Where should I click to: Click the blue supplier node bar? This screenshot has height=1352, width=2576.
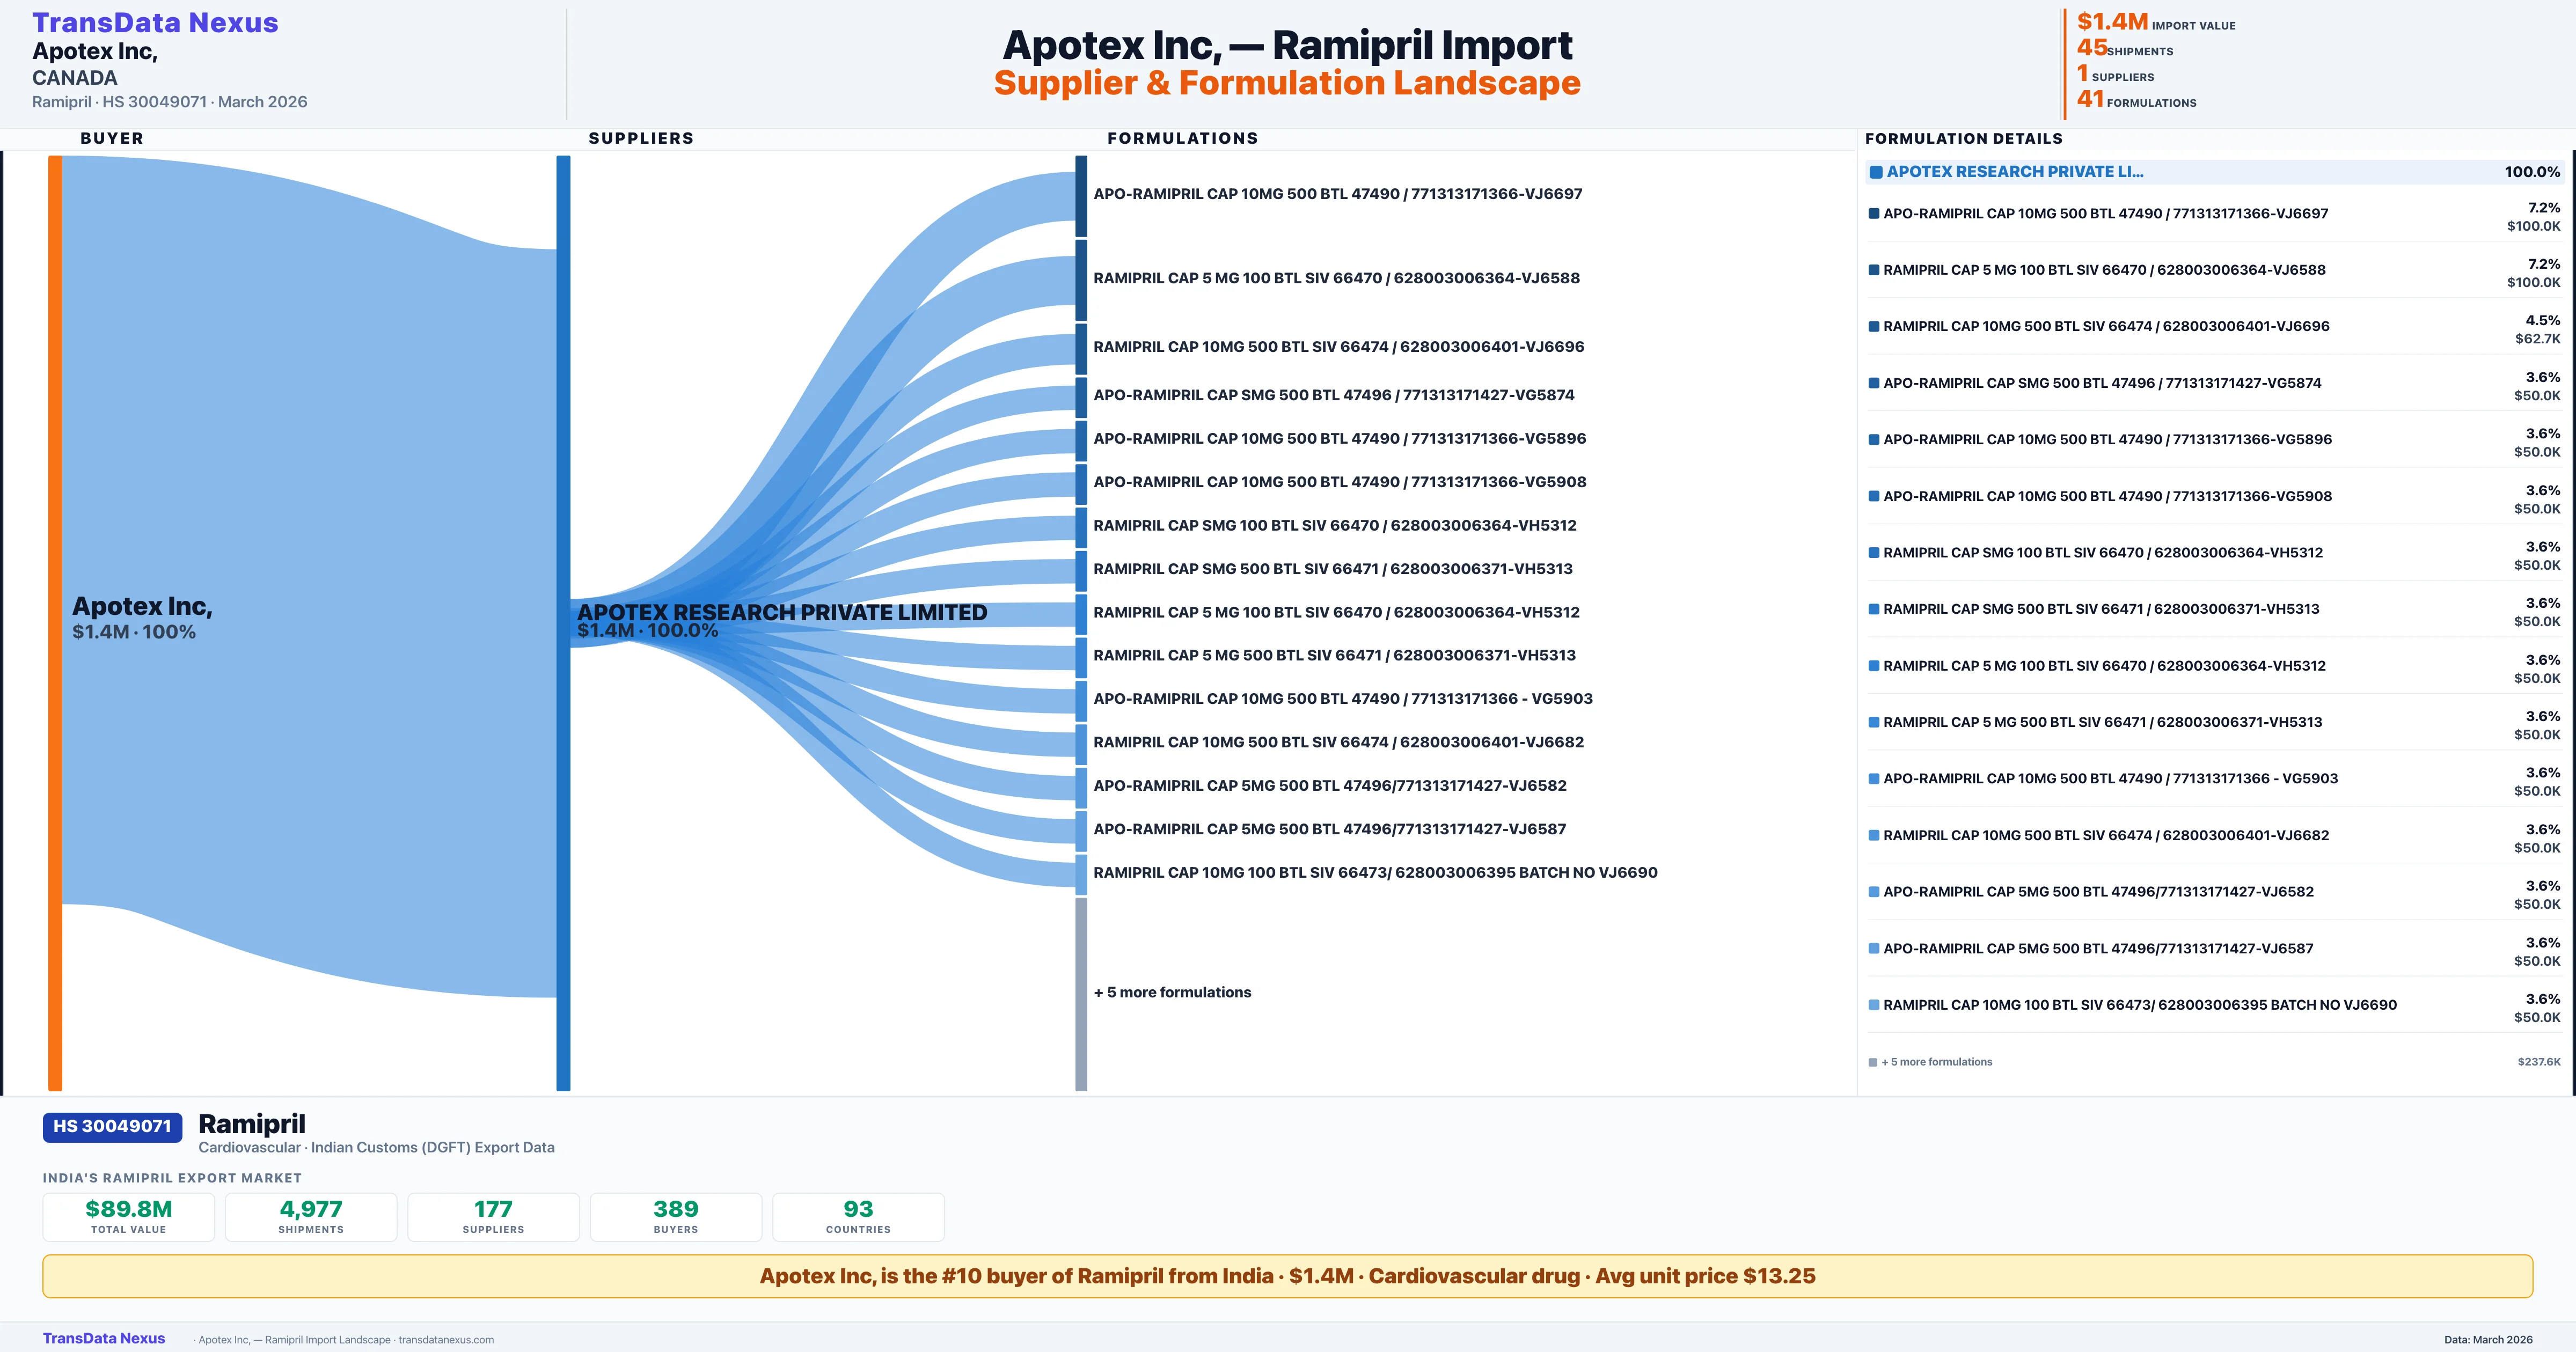tap(563, 622)
